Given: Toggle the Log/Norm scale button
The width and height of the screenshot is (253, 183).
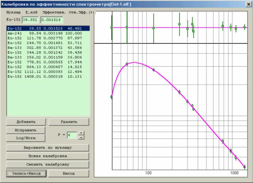Looking at the screenshot, I should 26,138.
